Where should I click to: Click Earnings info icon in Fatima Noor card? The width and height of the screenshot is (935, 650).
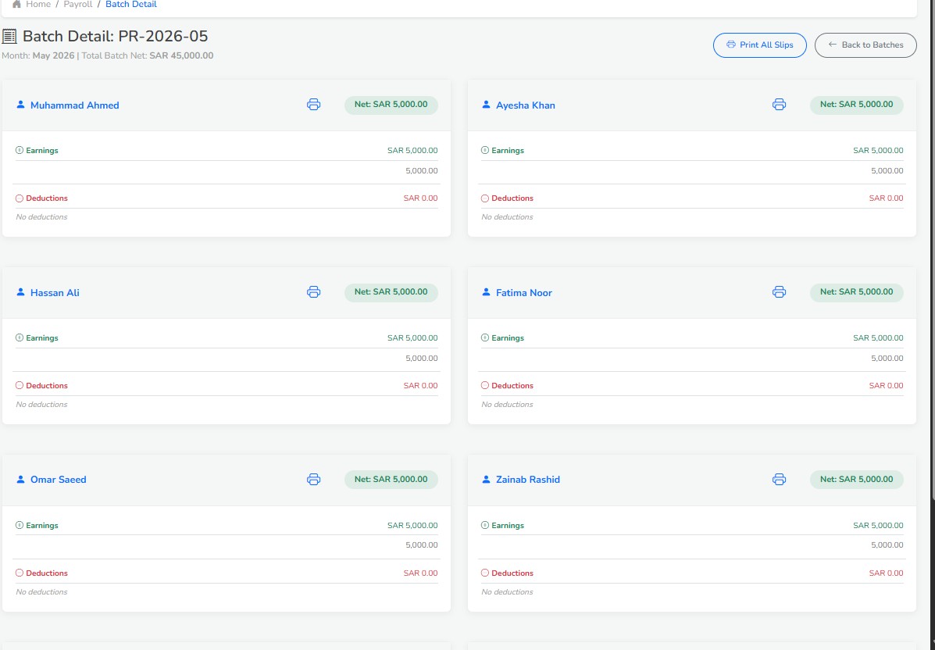(x=485, y=337)
